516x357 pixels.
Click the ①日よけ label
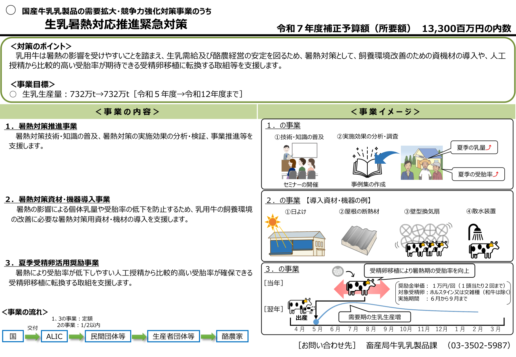point(295,212)
